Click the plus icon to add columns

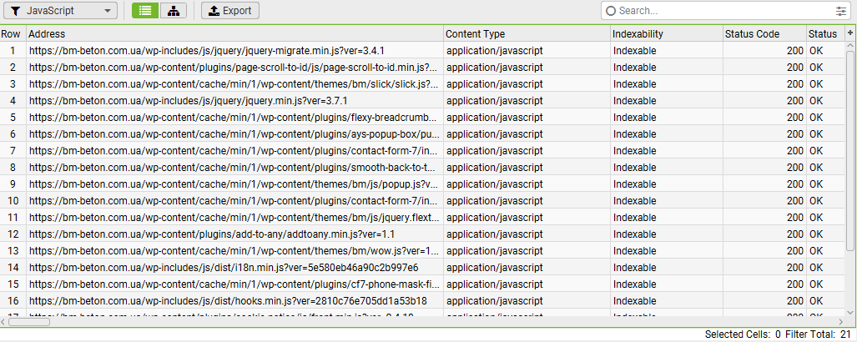coord(849,33)
